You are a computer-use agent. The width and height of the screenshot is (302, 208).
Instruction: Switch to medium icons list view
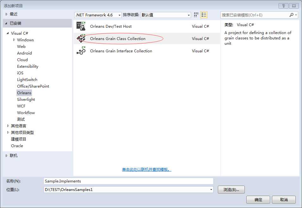[204, 15]
